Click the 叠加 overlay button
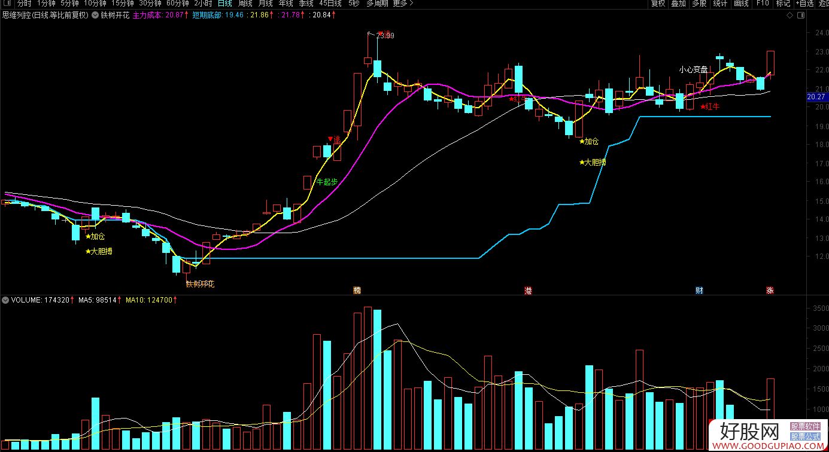The height and width of the screenshot is (452, 829). tap(678, 4)
